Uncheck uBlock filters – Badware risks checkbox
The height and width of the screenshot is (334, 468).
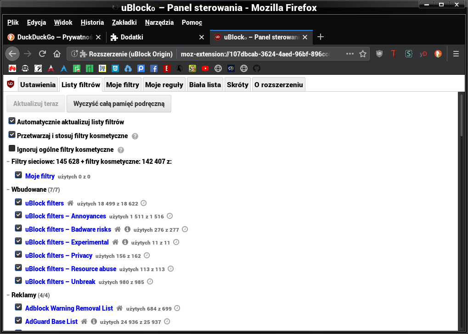[18, 228]
